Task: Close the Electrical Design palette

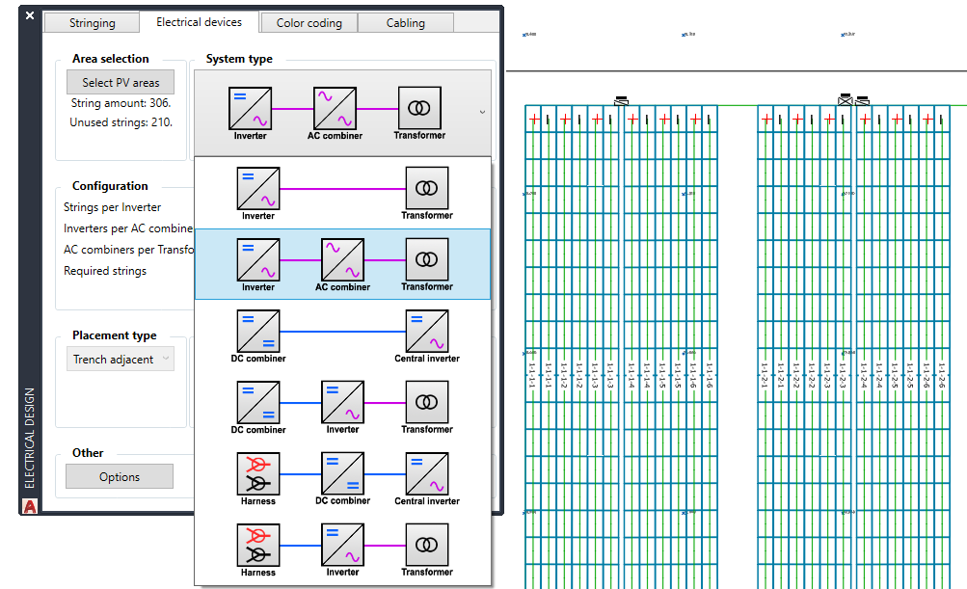Action: click(30, 16)
